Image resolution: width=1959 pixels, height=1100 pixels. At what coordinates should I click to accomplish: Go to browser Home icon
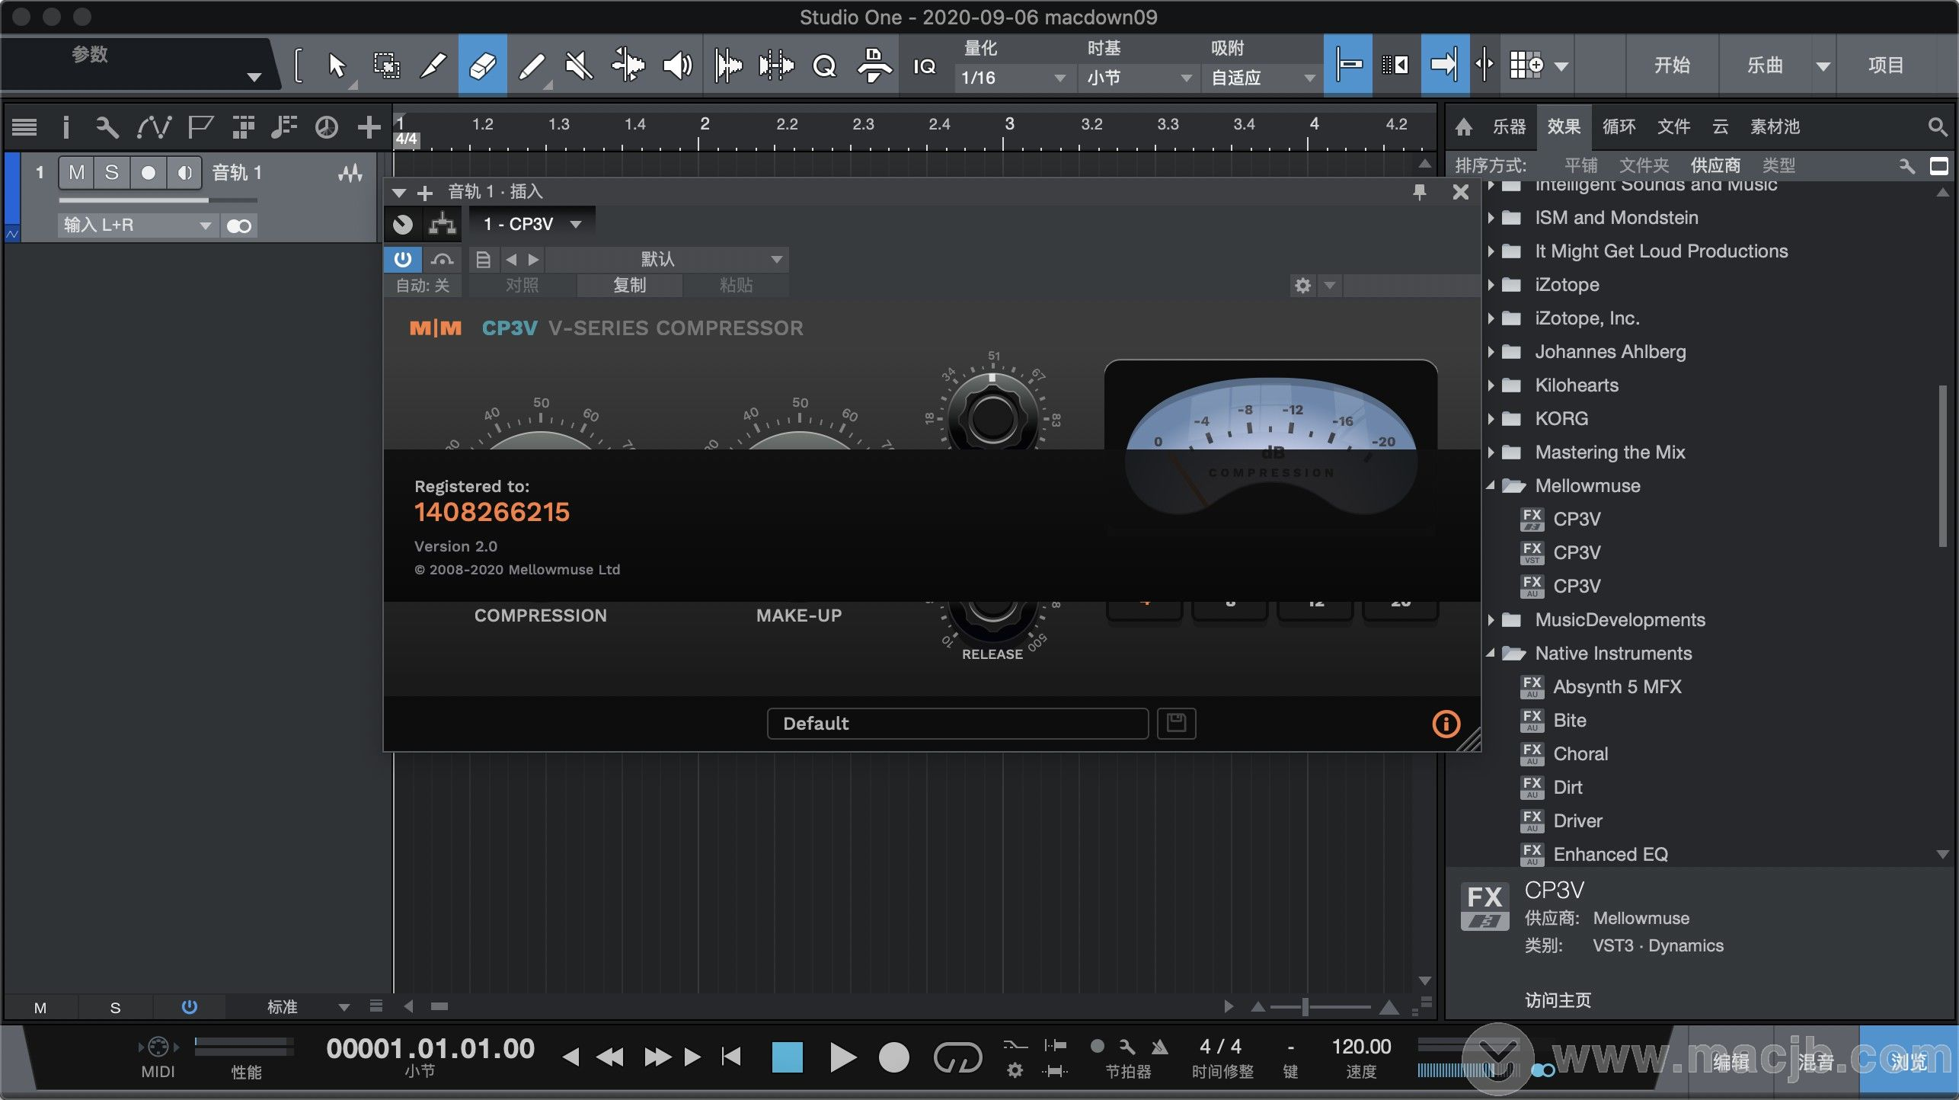(1464, 126)
